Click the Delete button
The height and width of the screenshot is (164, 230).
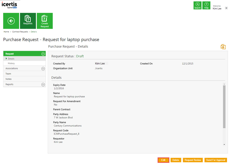coord(176,160)
